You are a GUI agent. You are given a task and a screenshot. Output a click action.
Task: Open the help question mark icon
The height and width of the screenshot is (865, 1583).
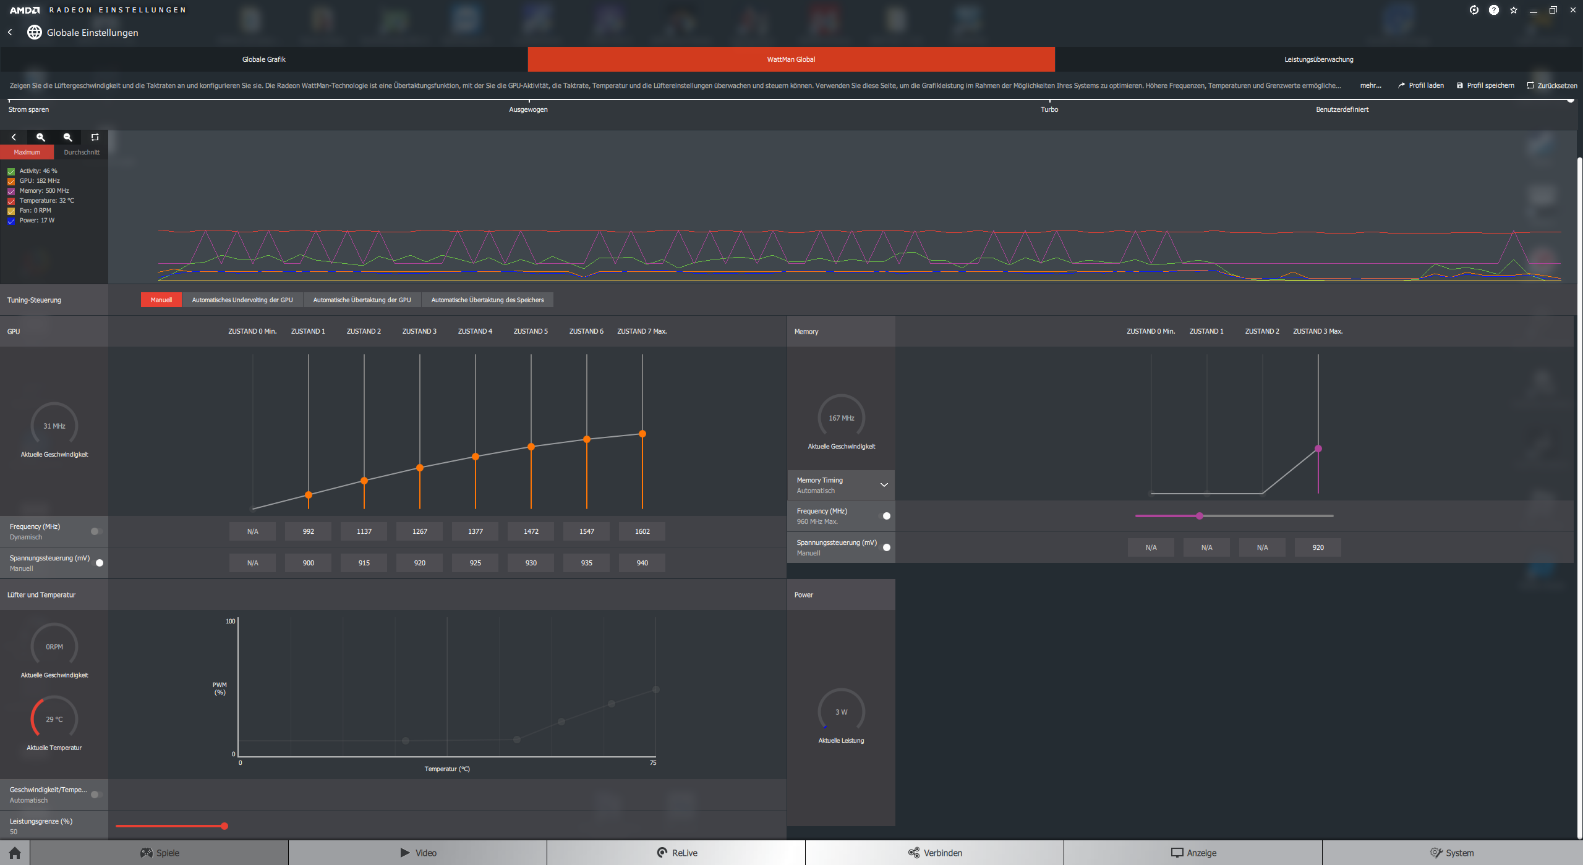[x=1493, y=10]
